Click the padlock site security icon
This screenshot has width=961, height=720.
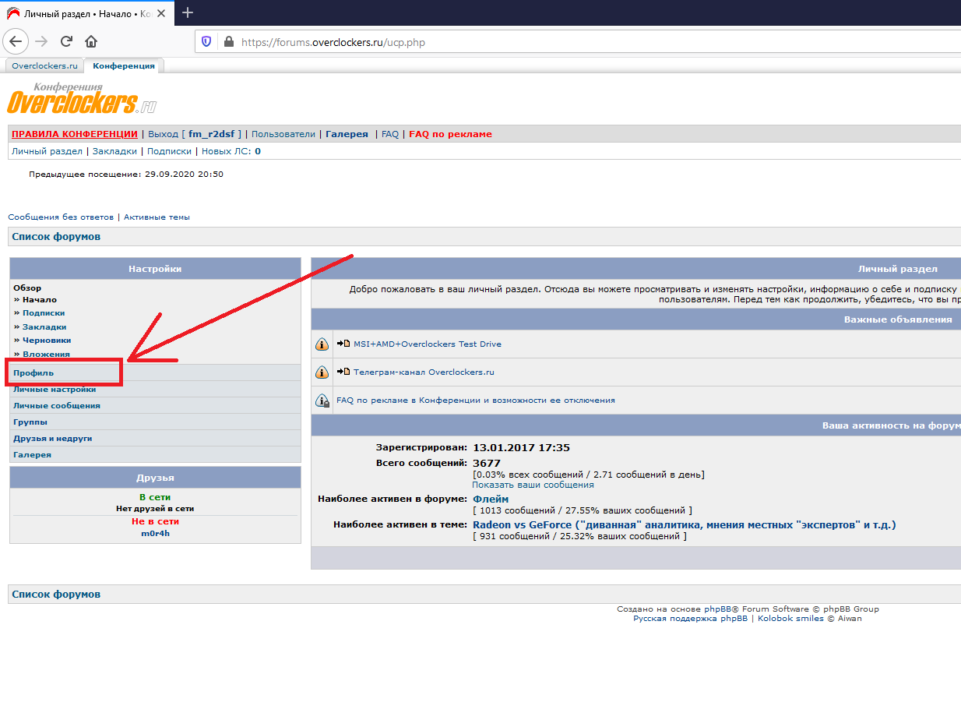coord(228,42)
